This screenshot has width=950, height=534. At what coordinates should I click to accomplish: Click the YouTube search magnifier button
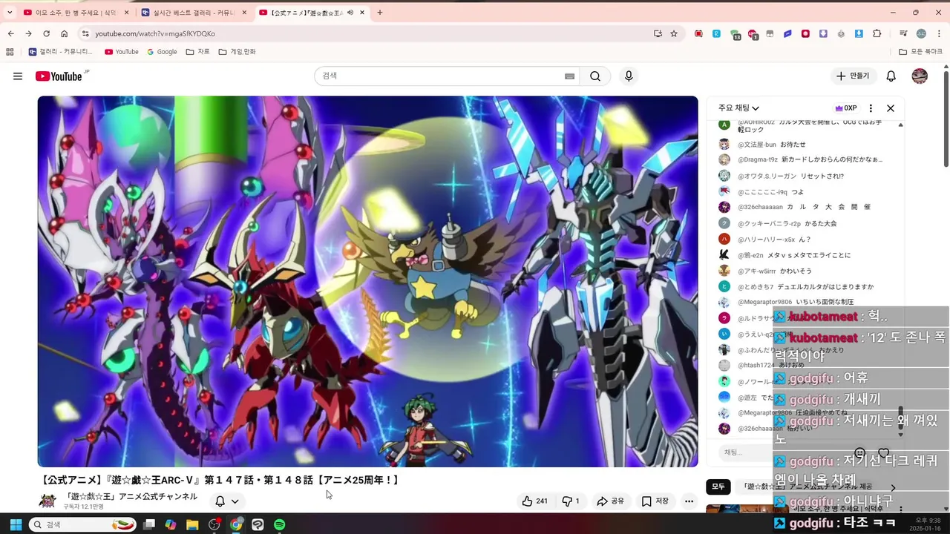595,76
